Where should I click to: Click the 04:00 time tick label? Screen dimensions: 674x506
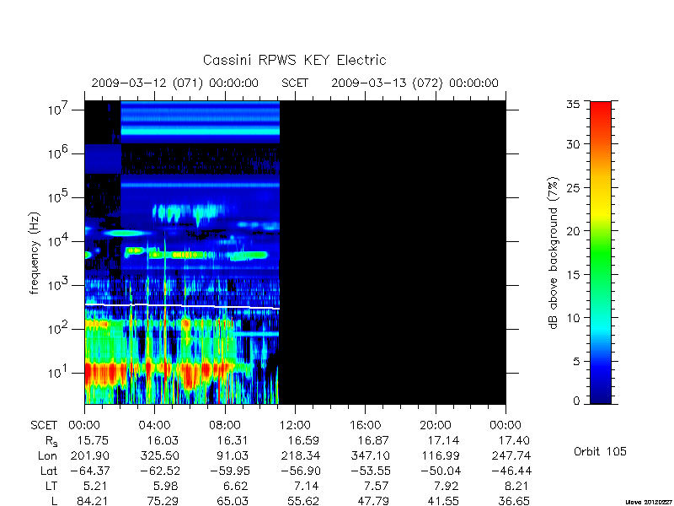click(x=154, y=426)
